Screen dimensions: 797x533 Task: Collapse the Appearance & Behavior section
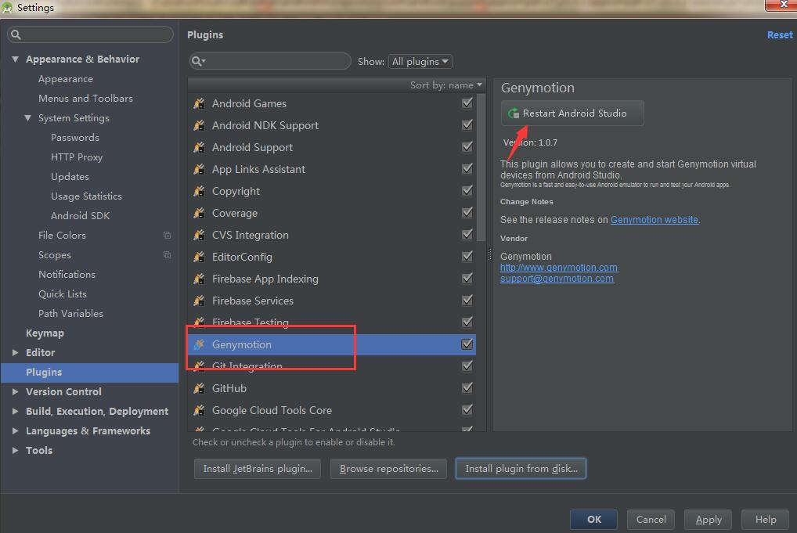tap(15, 59)
